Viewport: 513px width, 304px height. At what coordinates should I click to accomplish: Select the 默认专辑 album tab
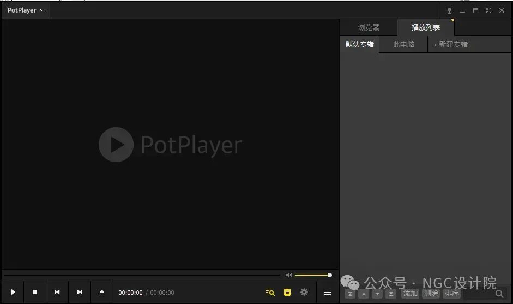coord(360,44)
